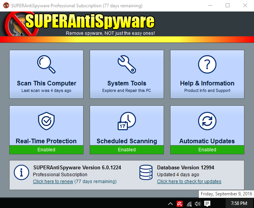Click the version info 'i' icon
Screen dimensions: 254x208
pyautogui.click(x=21, y=172)
